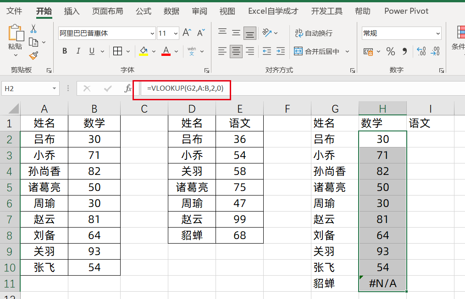Screen dimensions: 465x299
Task: Switch to Power Pivot tab
Action: pos(406,11)
